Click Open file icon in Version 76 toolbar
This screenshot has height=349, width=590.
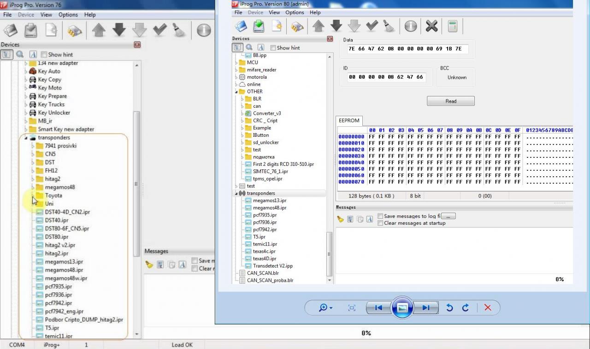10,30
